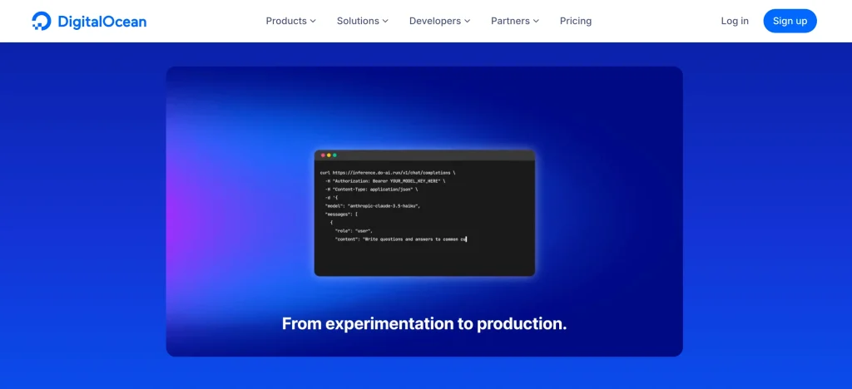Expand the chevron next to Developers

tap(467, 22)
